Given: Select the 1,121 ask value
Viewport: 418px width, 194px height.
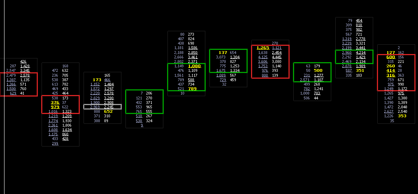Looking at the screenshot, I should [x=277, y=48].
